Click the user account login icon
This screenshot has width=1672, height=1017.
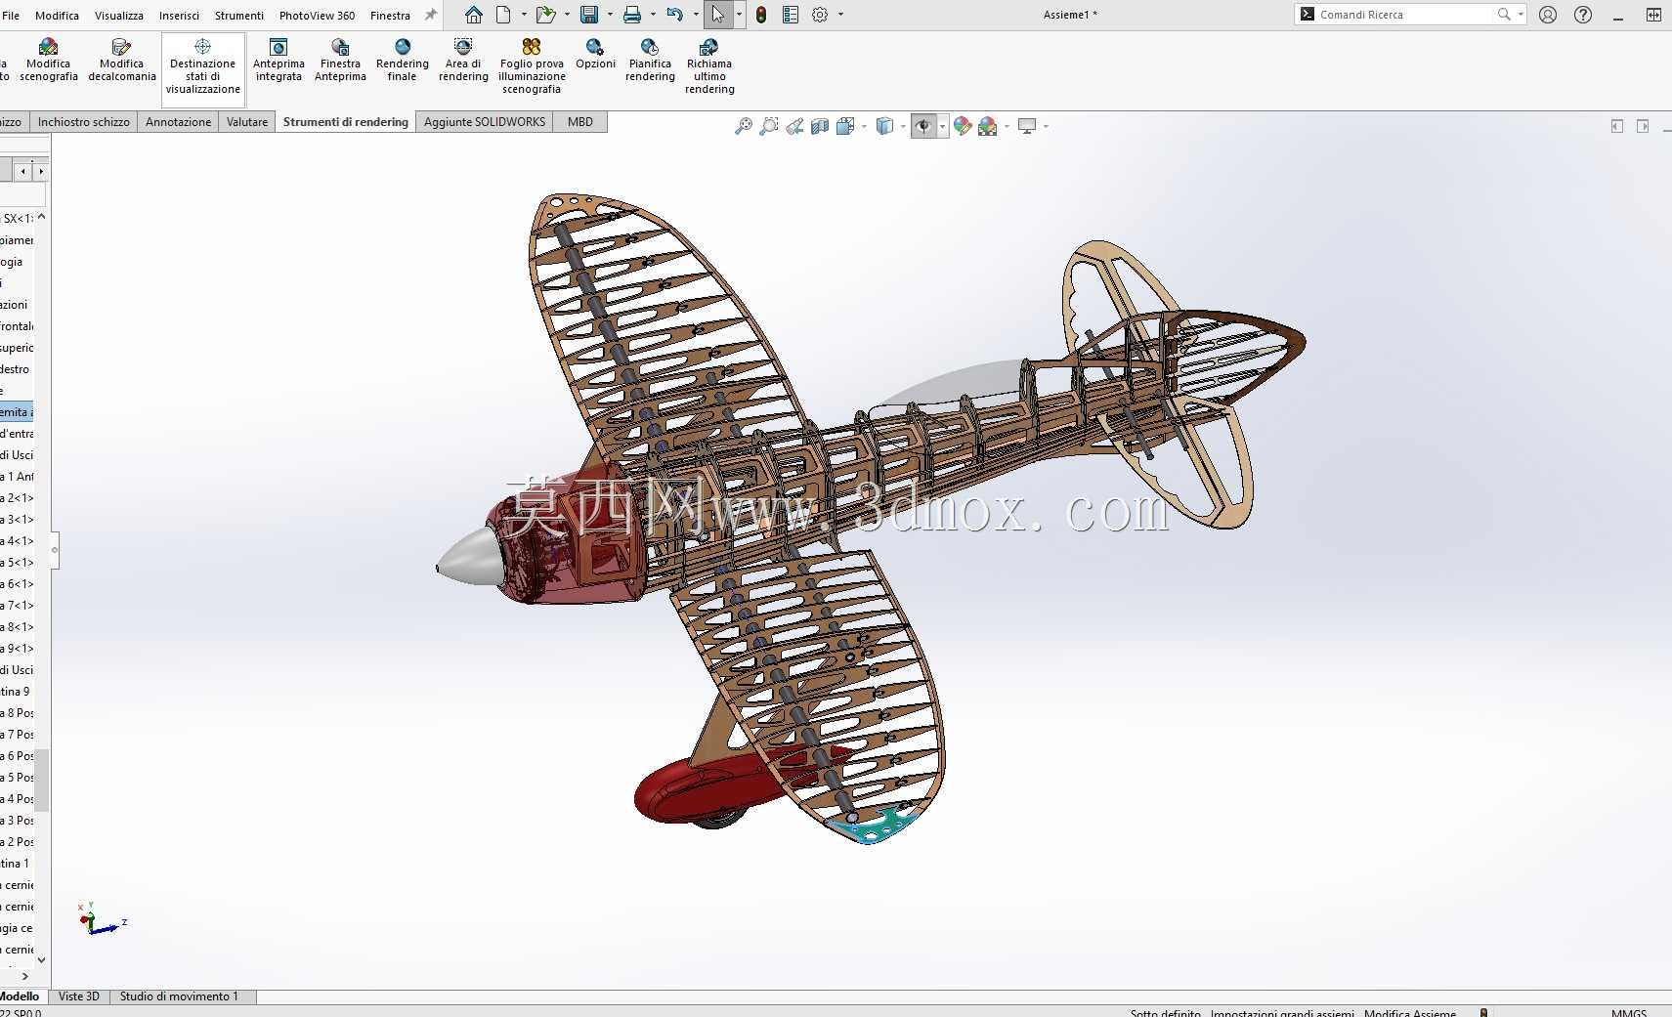point(1548,15)
